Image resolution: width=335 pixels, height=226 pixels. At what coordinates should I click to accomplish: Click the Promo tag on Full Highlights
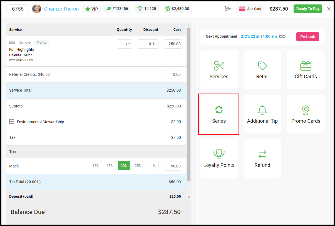[41, 42]
